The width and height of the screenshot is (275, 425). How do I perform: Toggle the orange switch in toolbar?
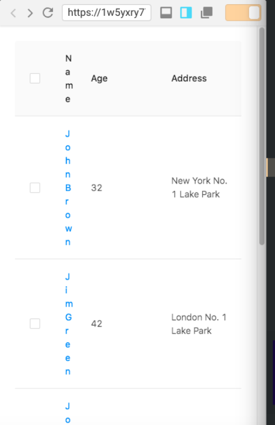pos(243,12)
